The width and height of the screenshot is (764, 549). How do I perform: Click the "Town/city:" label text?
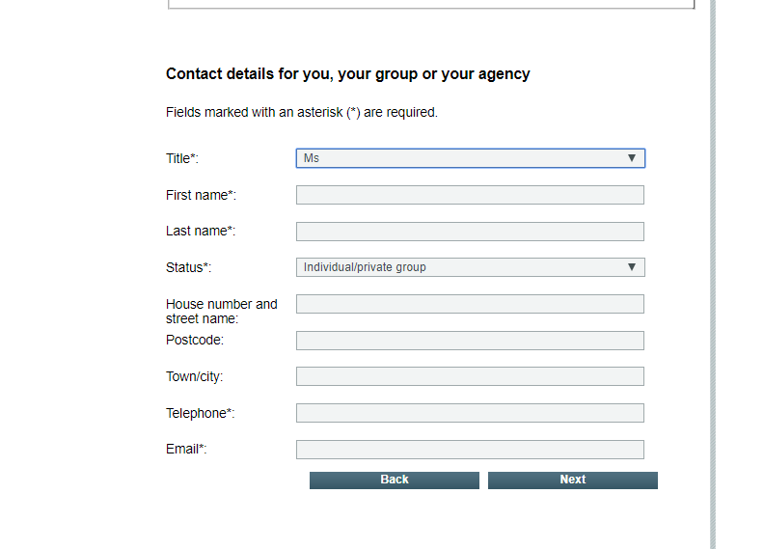click(x=195, y=376)
